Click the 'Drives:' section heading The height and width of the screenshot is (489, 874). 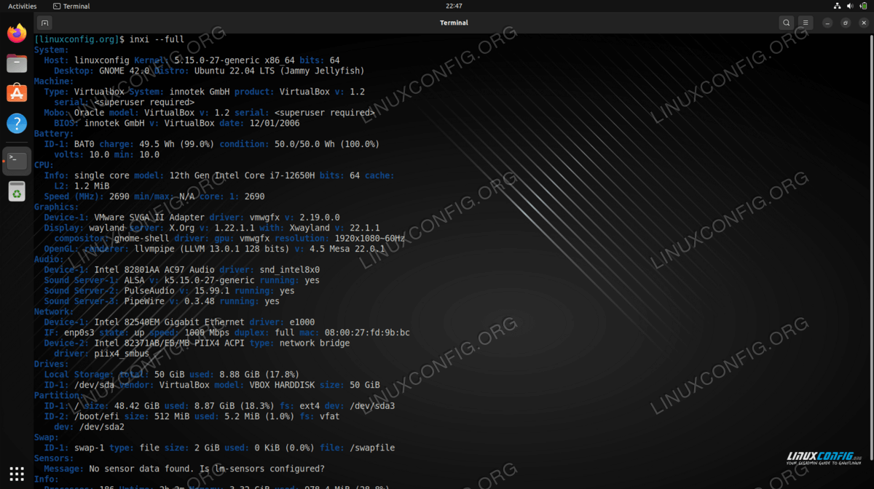point(52,364)
